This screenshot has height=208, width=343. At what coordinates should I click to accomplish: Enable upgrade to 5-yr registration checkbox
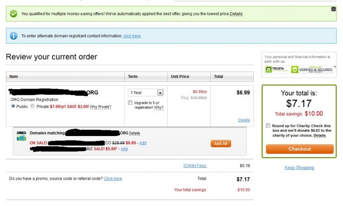point(130,102)
